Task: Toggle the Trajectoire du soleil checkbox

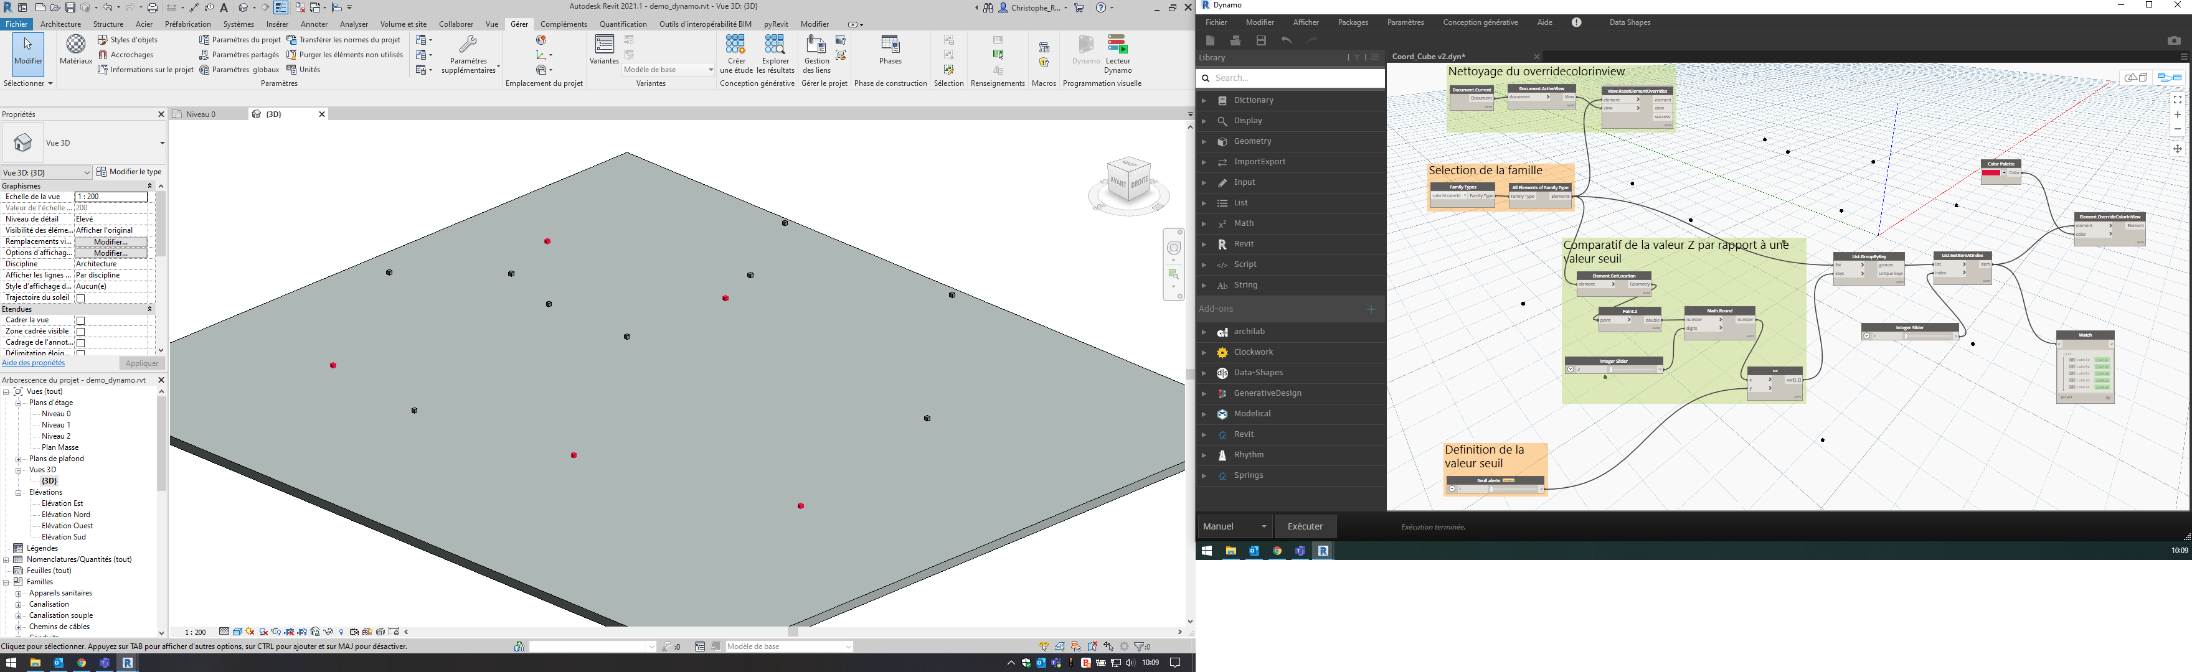Action: pyautogui.click(x=81, y=299)
